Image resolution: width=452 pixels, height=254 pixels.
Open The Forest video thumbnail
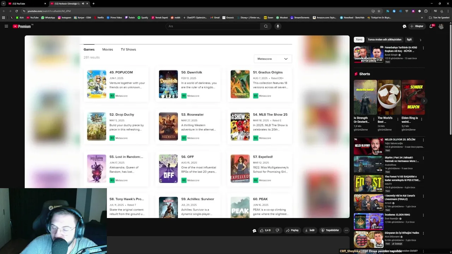pyautogui.click(x=369, y=183)
